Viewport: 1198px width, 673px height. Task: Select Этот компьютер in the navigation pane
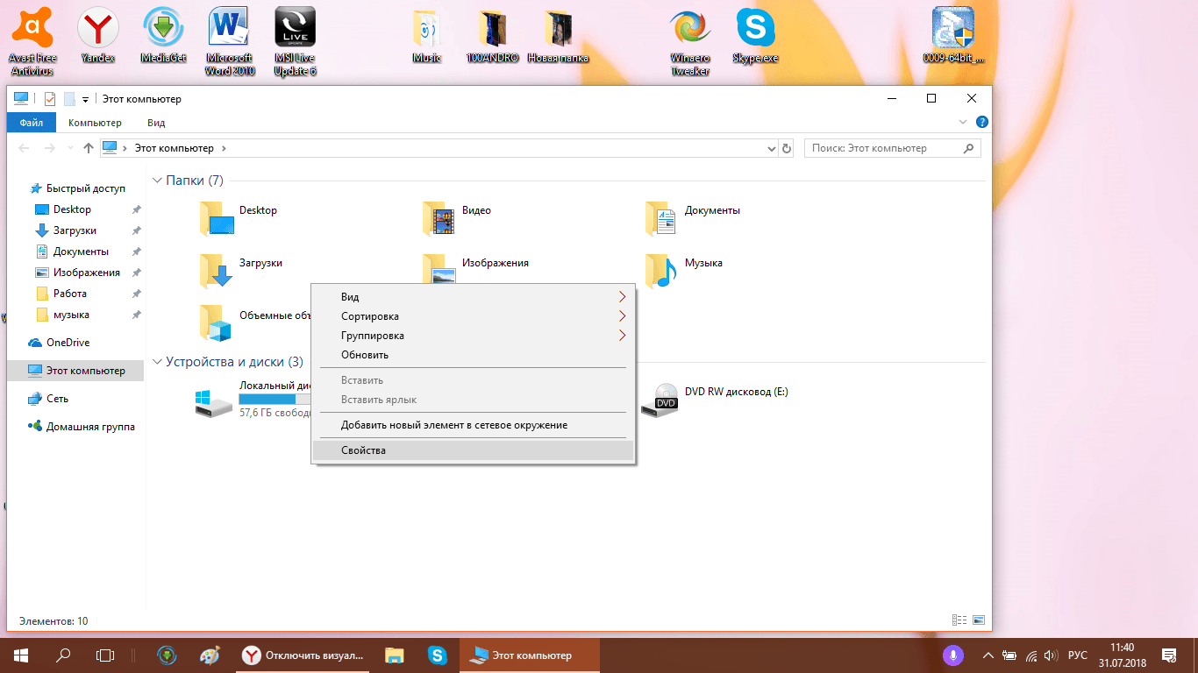(x=75, y=371)
